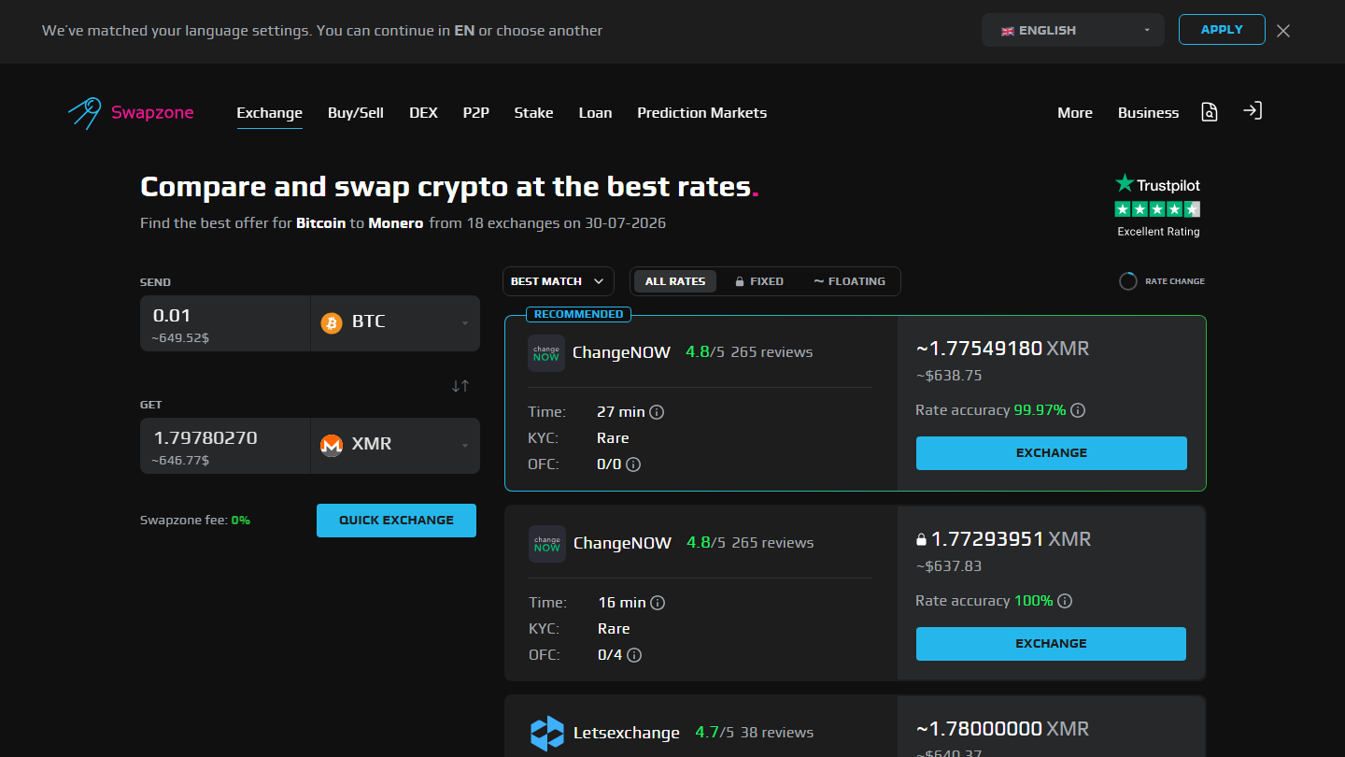The height and width of the screenshot is (757, 1345).
Task: Click EXCHANGE for 1.77549180 XMR offer
Action: click(x=1052, y=453)
